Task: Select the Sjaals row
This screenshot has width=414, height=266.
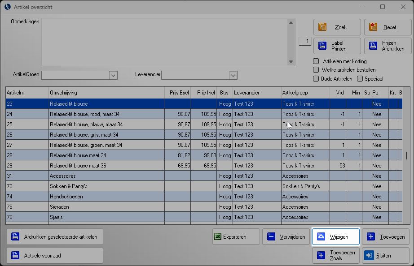Action: (x=204, y=217)
